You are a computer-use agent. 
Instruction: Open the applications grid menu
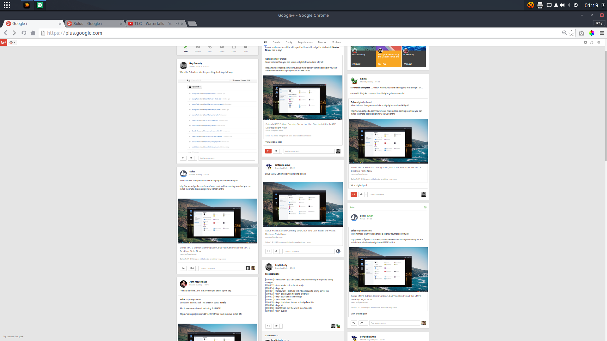click(7, 5)
